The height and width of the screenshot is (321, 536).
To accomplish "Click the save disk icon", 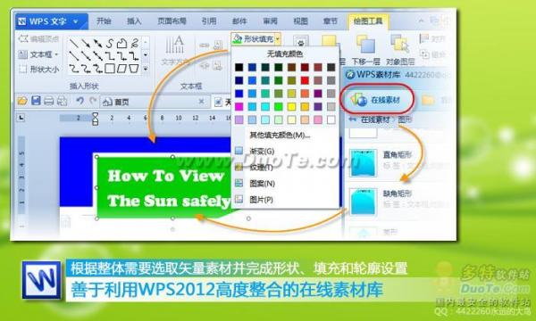I will coord(36,101).
